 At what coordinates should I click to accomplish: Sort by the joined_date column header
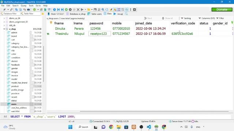click(x=152, y=23)
